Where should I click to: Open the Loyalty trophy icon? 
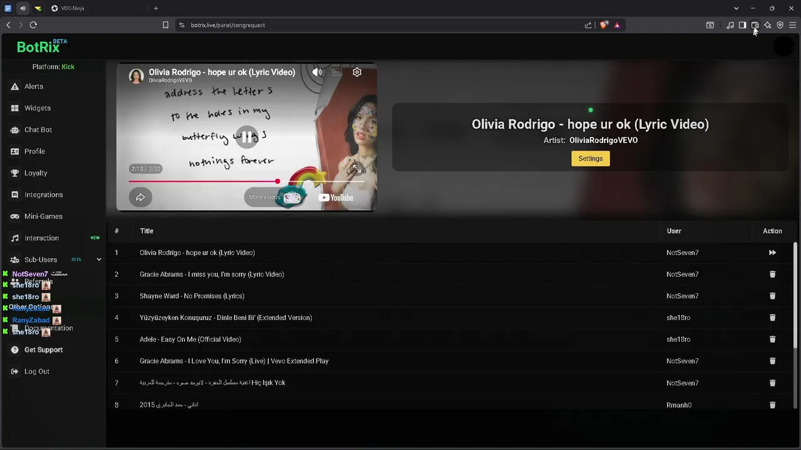15,173
